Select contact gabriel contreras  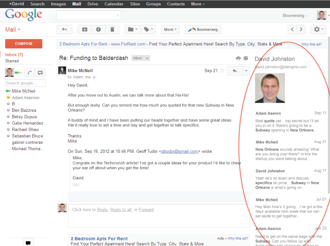pyautogui.click(x=27, y=142)
